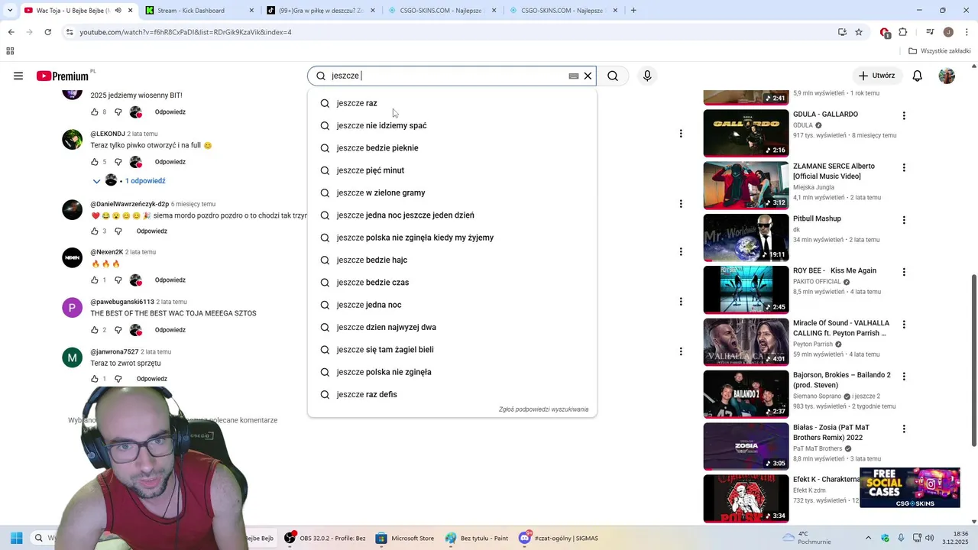Switch to the Stream - Kick Dashboard tab
This screenshot has width=978, height=550.
(199, 11)
